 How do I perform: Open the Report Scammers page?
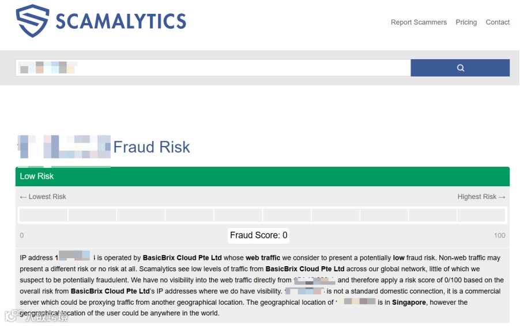tap(419, 22)
